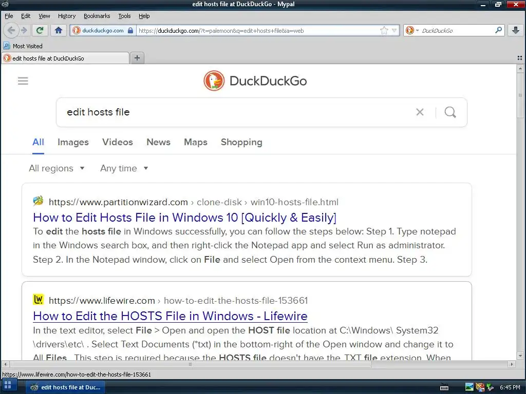
Task: Click the horizontal scrollbar right arrow
Action: 512,364
